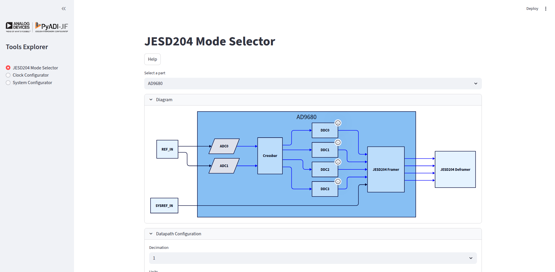Viewport: 555px width, 272px height.
Task: Select System Configurator in Tools Explorer
Action: click(x=8, y=83)
